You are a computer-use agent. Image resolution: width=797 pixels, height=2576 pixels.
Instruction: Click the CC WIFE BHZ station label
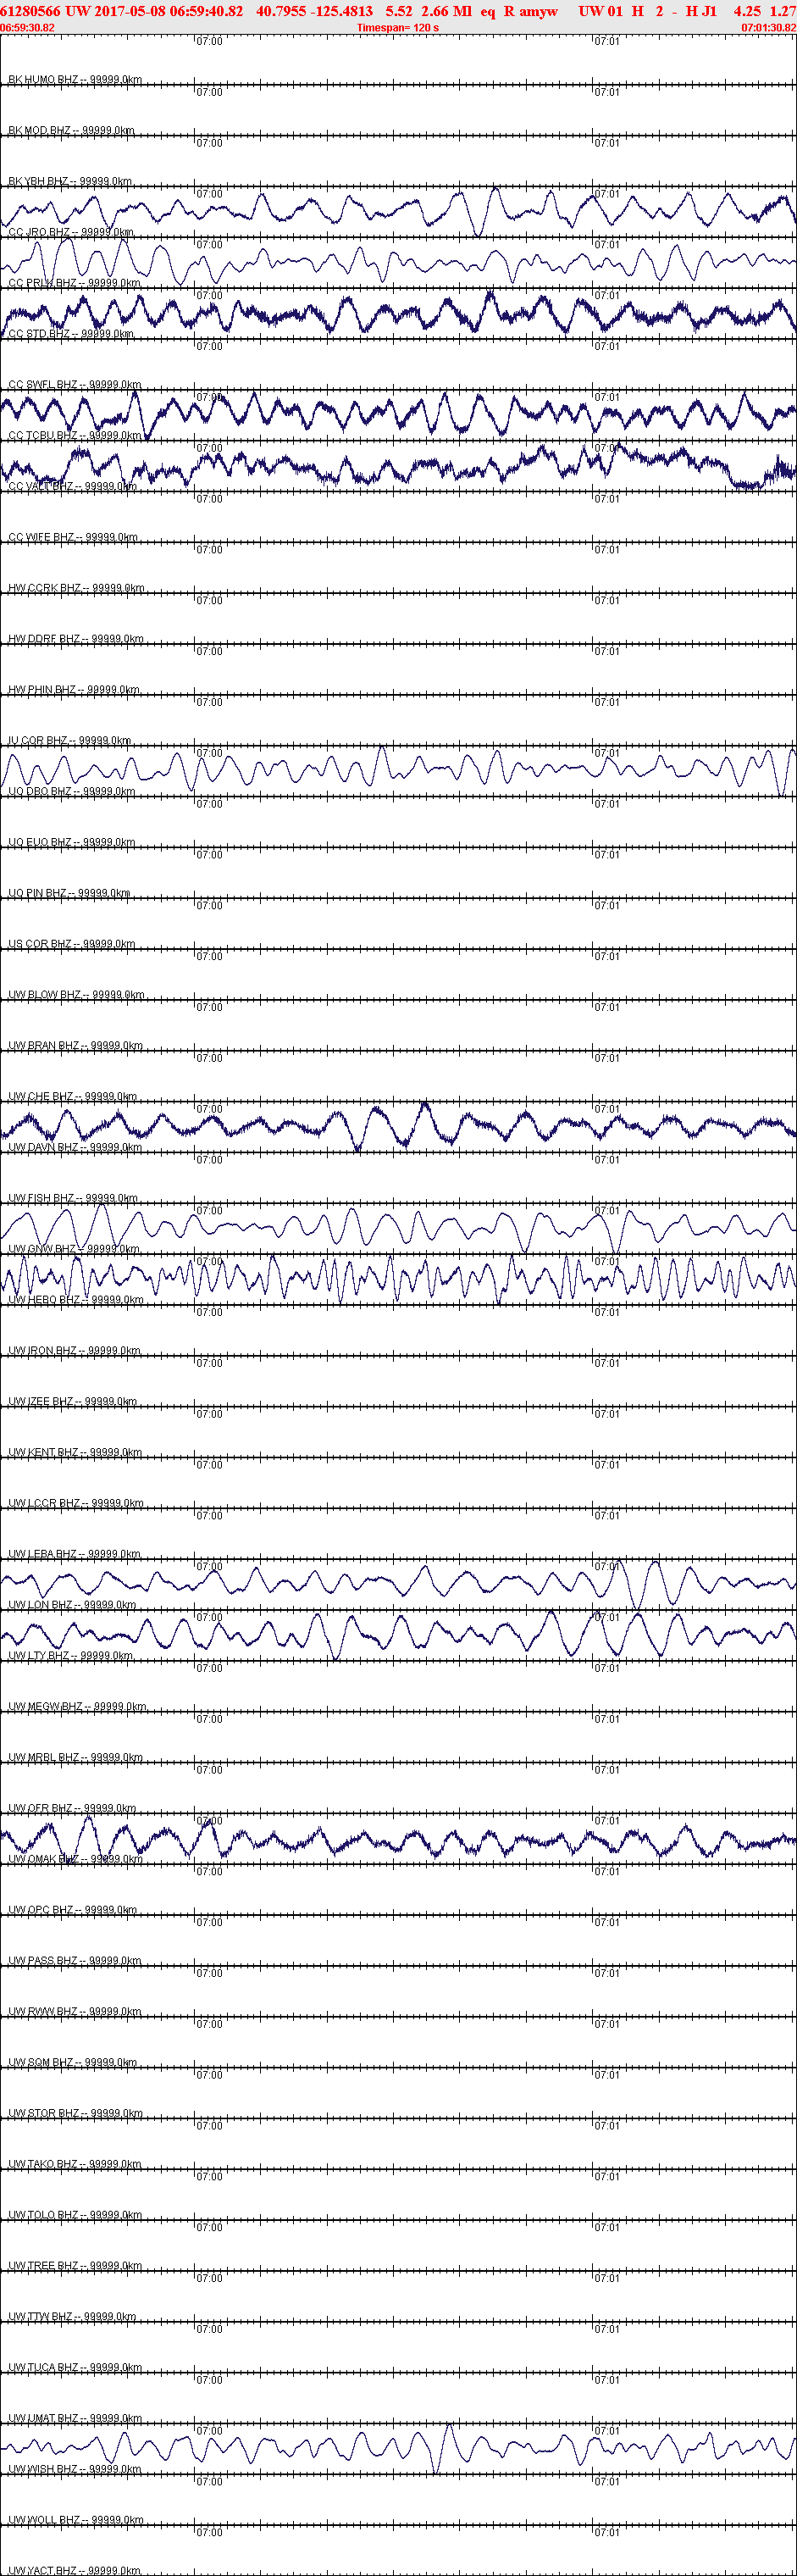click(73, 537)
